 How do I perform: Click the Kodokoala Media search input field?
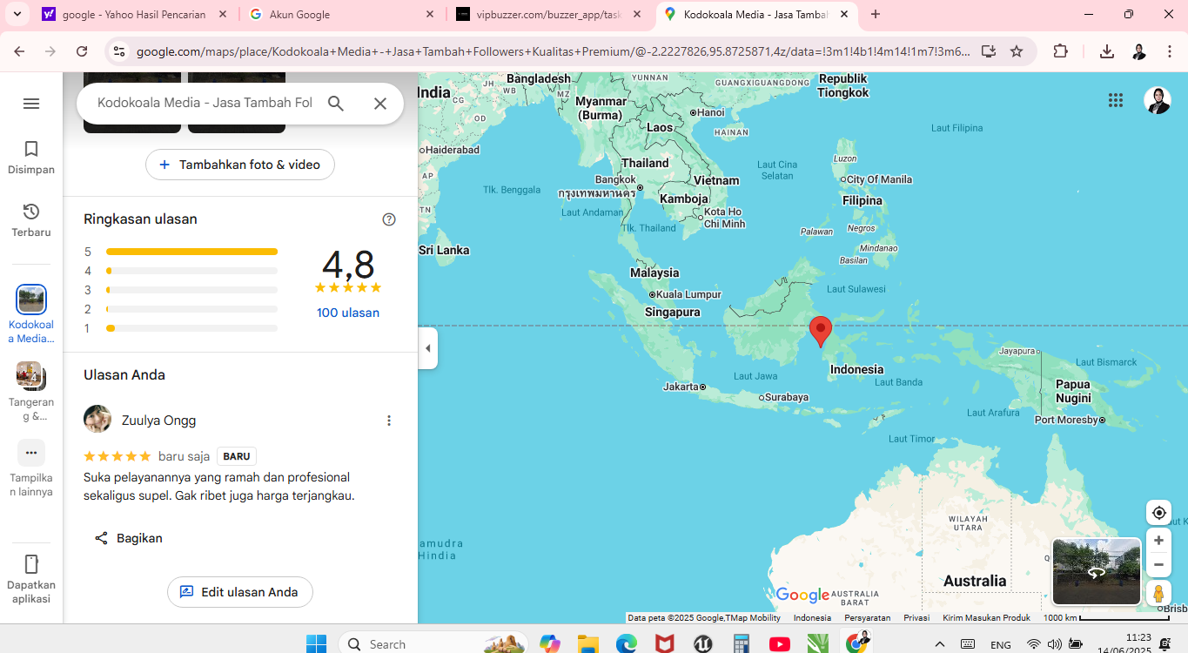click(x=205, y=103)
